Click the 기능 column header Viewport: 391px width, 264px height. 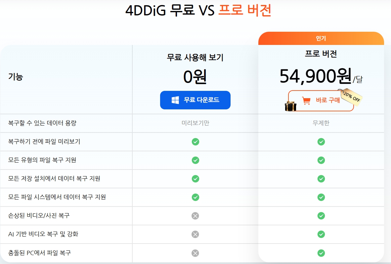[x=16, y=76]
